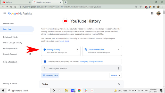Viewport: 165px width, 93px height.
Task: Click the browser address bar URL
Action: coord(61,7)
